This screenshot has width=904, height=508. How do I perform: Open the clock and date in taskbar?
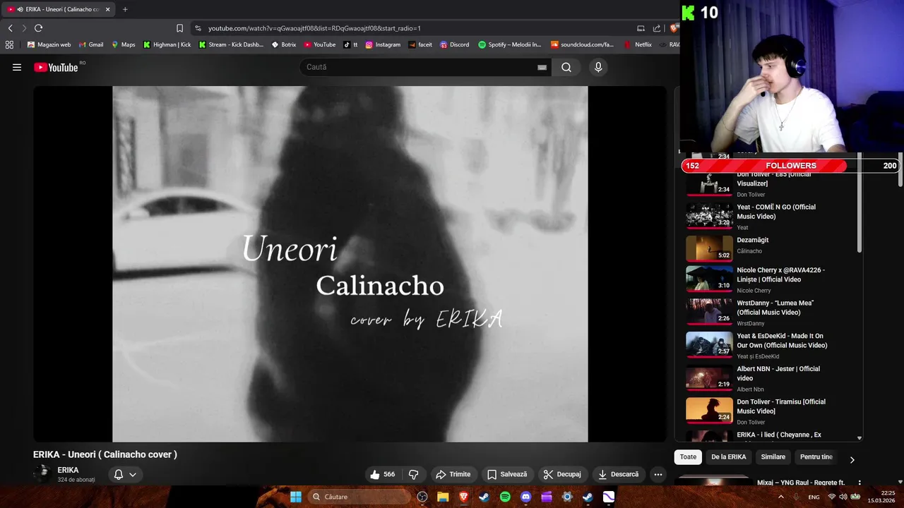(881, 497)
